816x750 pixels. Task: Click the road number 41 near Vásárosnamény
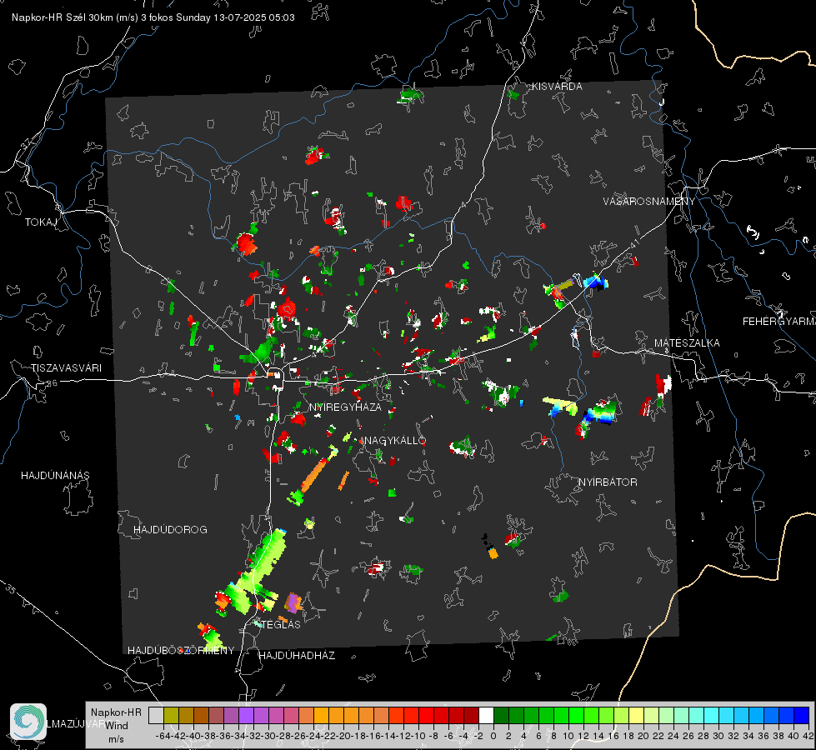(633, 243)
